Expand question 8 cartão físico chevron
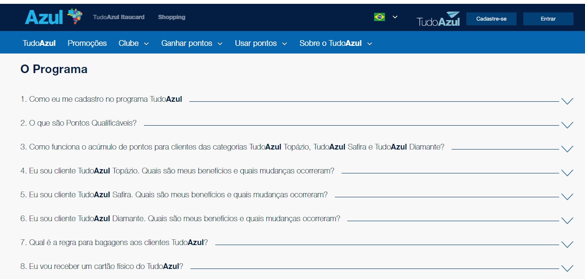Image resolution: width=585 pixels, height=279 pixels. tap(567, 268)
